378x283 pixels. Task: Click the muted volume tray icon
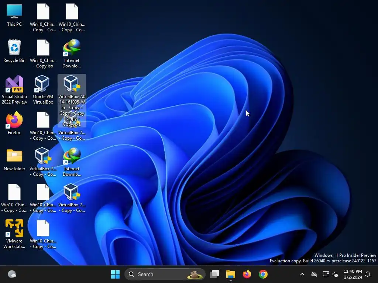335,274
